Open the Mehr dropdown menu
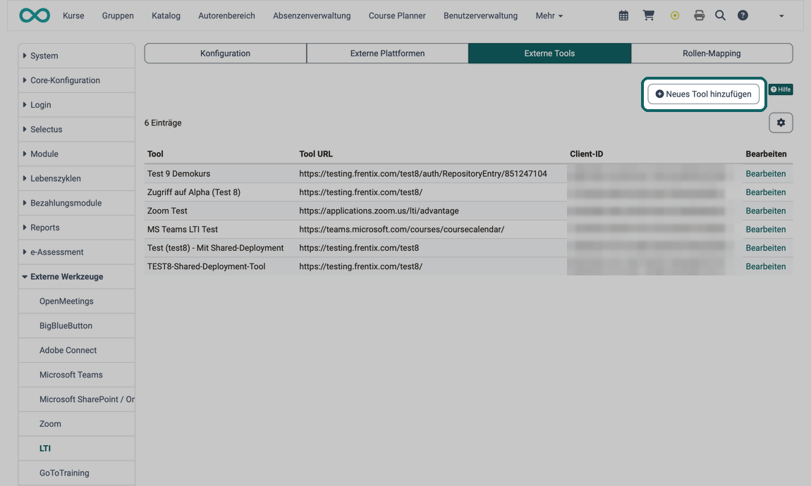This screenshot has height=486, width=811. point(549,16)
